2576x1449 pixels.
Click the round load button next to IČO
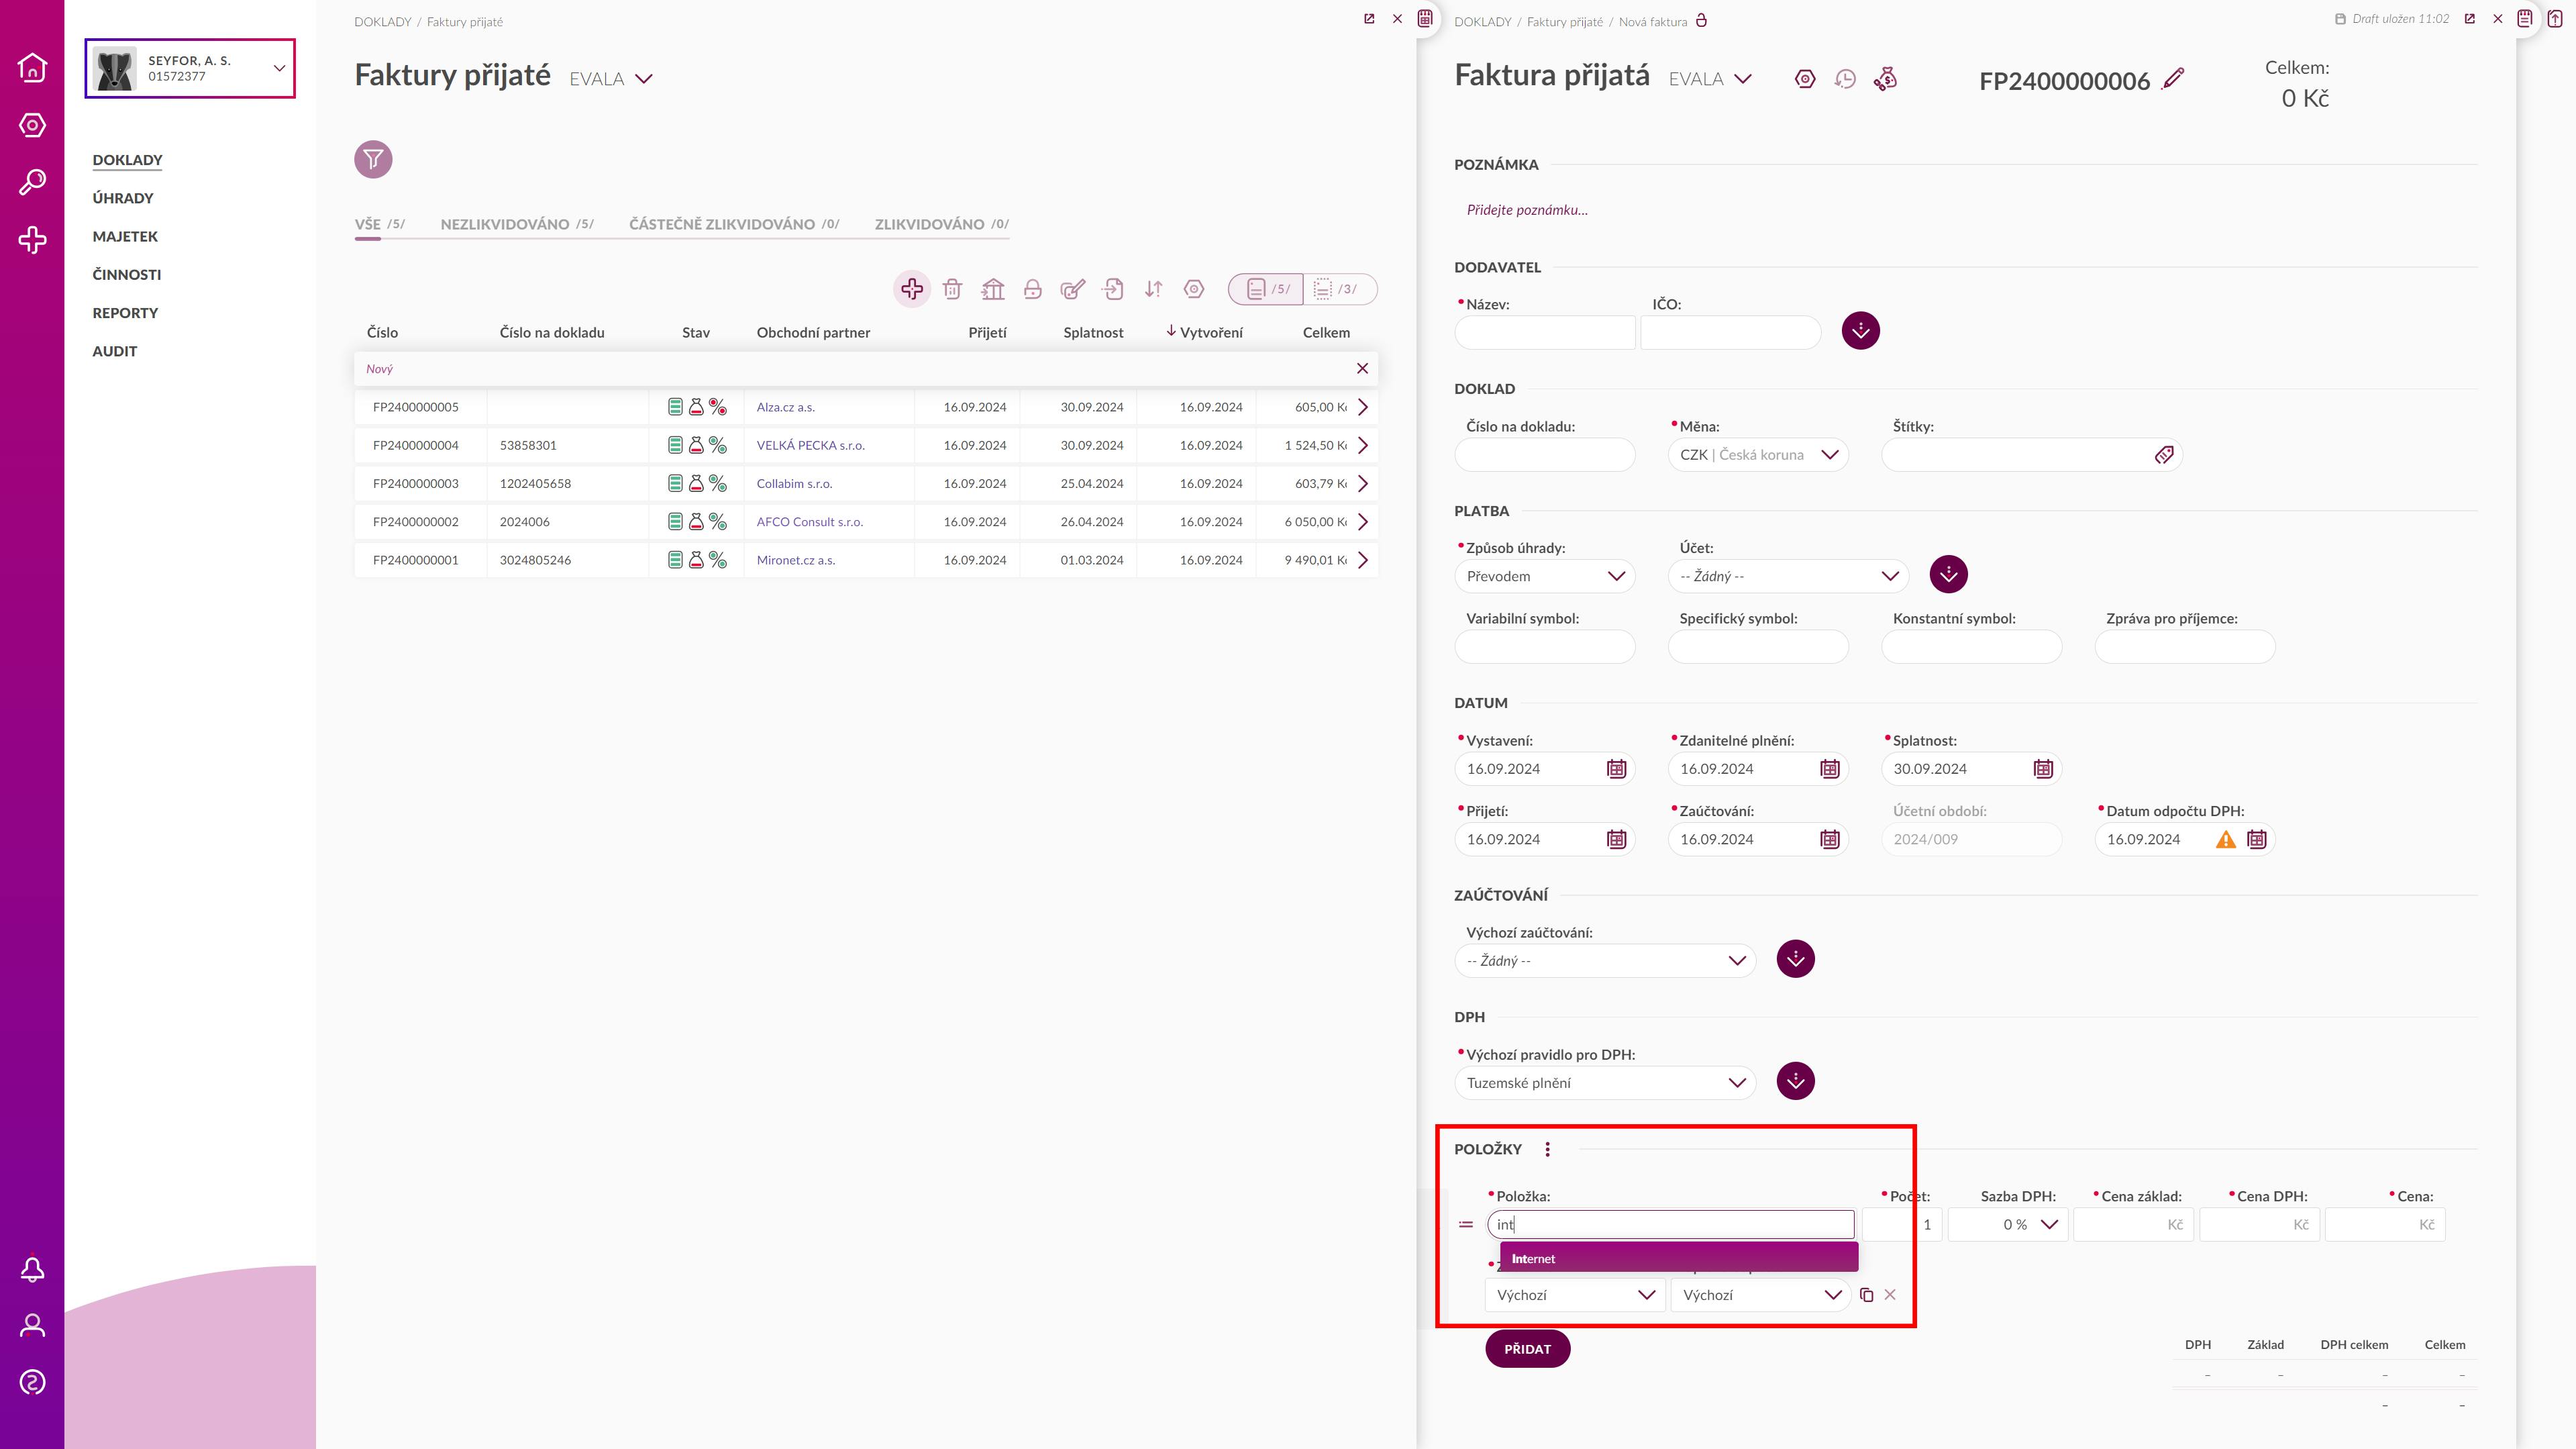point(1861,331)
